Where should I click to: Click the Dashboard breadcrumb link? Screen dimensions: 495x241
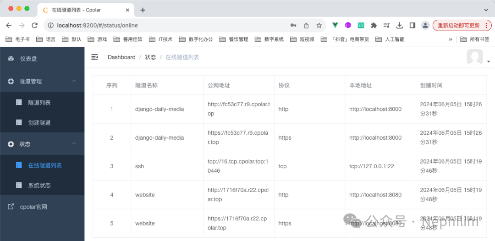tap(121, 57)
